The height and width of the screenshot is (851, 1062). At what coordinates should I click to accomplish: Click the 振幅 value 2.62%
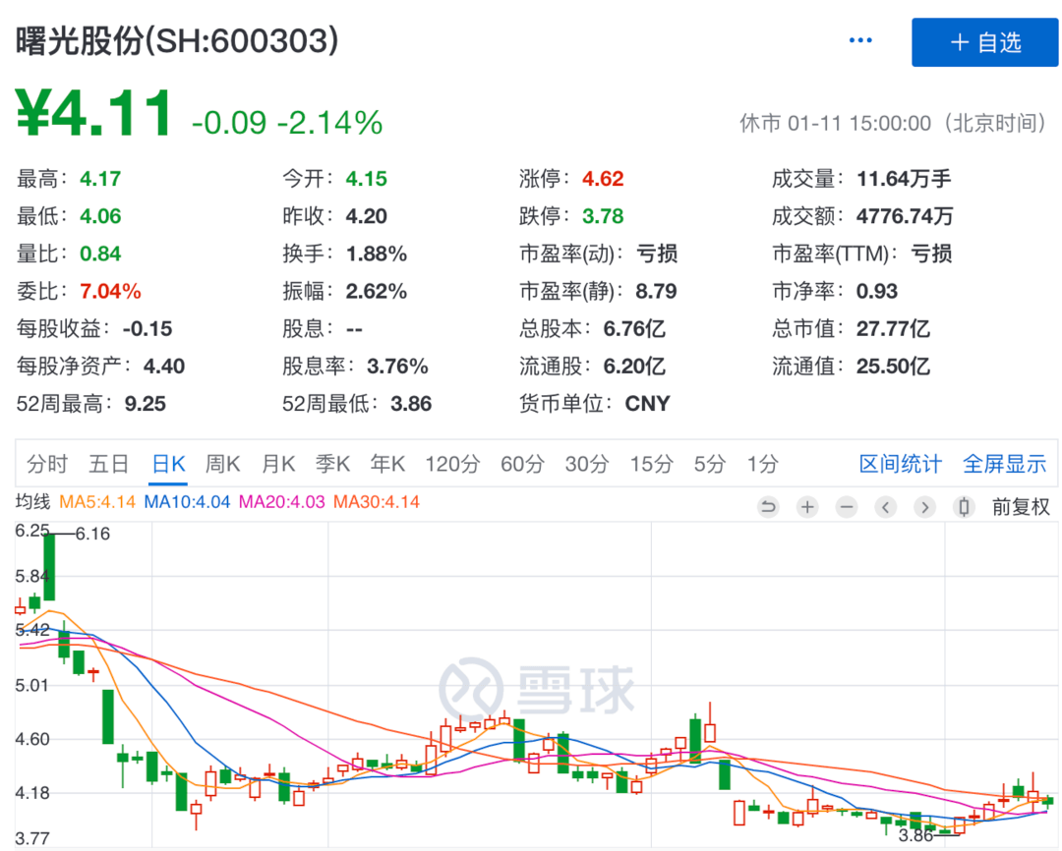[x=377, y=292]
